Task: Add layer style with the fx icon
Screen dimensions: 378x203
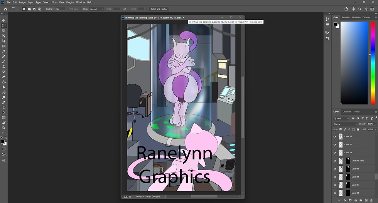Action: [x=345, y=200]
